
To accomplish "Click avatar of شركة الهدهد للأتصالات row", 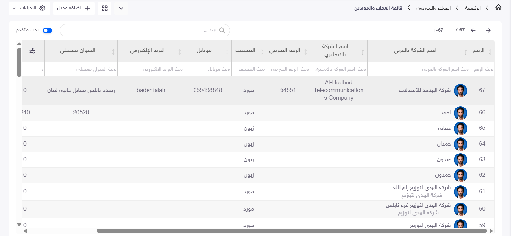I will tap(460, 91).
